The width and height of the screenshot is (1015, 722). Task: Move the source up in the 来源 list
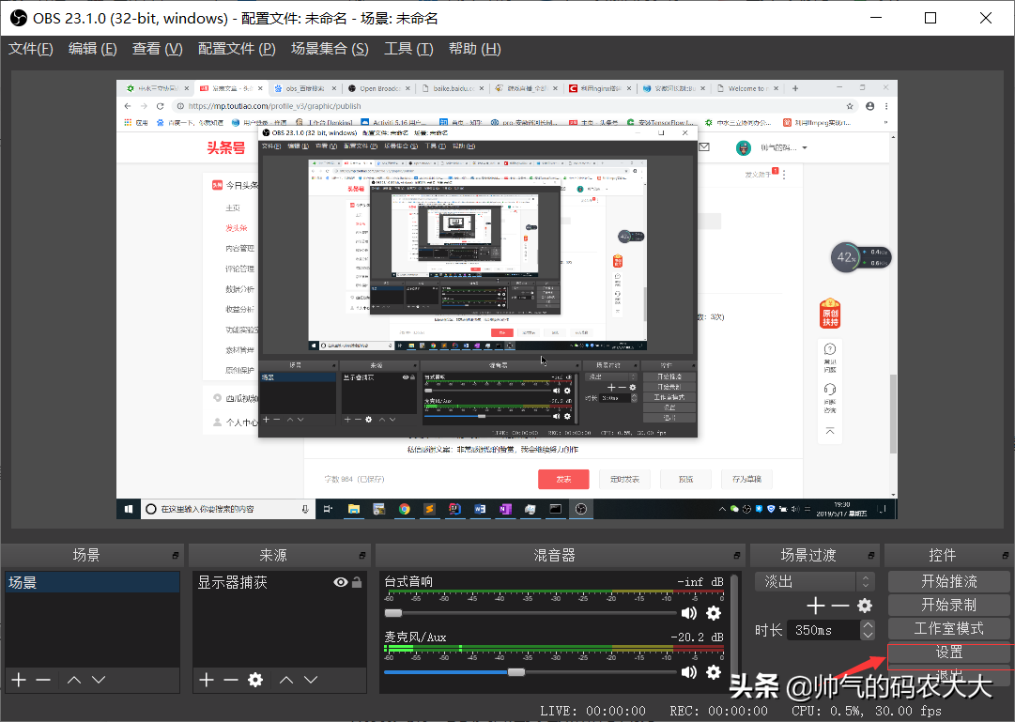coord(286,680)
